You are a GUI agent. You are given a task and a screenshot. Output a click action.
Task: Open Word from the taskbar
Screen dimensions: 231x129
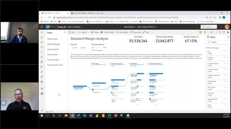click(78, 115)
